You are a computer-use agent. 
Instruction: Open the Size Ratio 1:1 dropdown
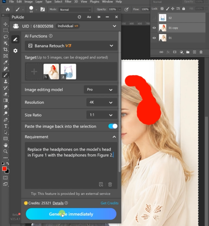tap(102, 115)
